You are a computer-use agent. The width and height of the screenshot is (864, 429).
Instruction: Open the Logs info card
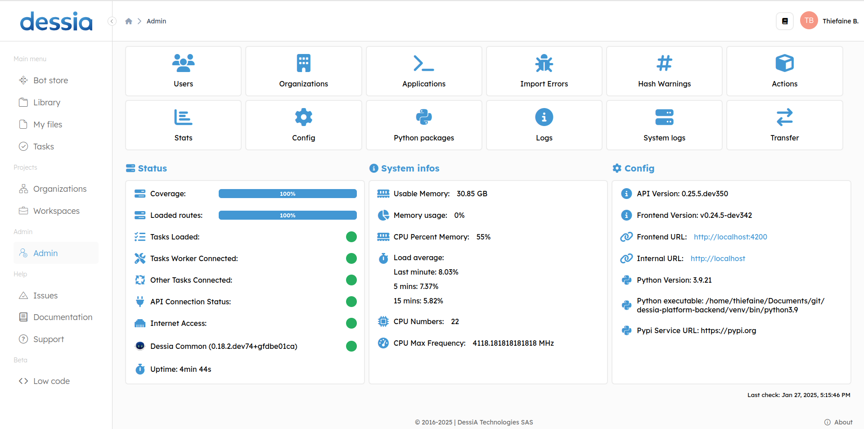coord(544,125)
